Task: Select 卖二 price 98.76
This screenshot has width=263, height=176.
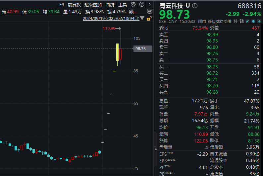Action: tap(212, 53)
